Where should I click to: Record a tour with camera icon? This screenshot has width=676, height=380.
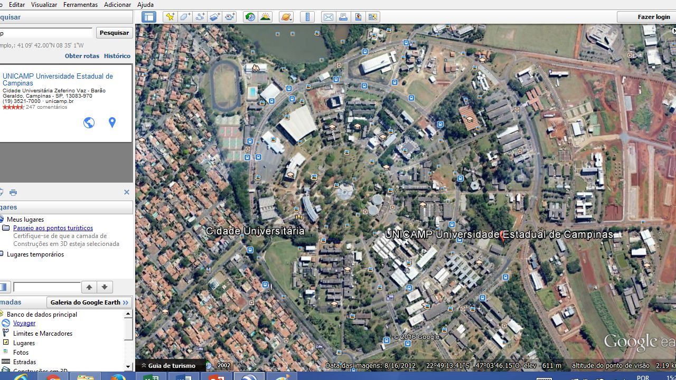pyautogui.click(x=230, y=17)
